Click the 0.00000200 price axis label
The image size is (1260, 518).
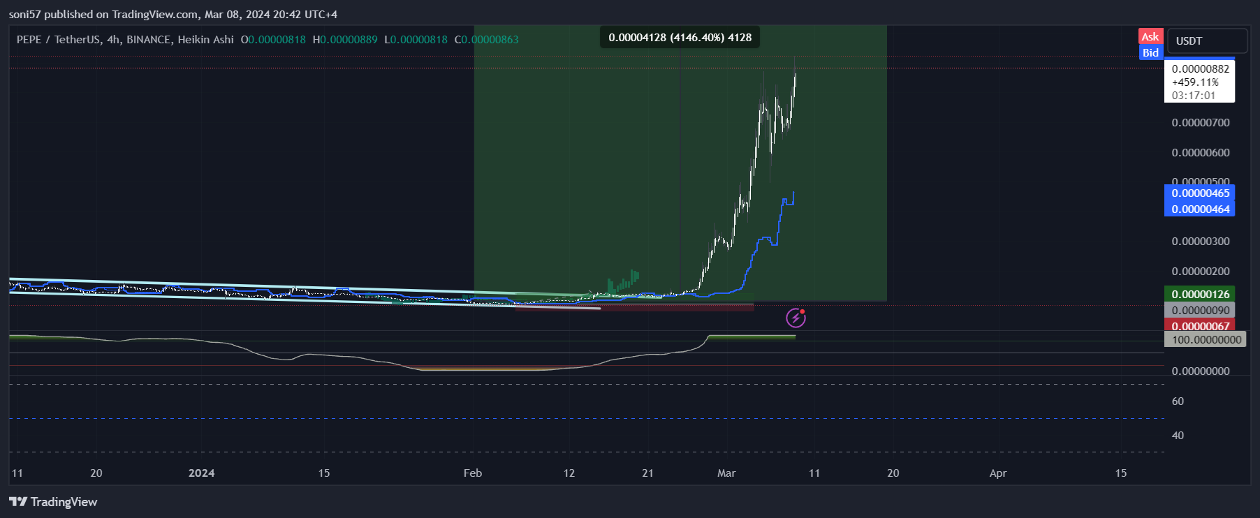pyautogui.click(x=1201, y=272)
